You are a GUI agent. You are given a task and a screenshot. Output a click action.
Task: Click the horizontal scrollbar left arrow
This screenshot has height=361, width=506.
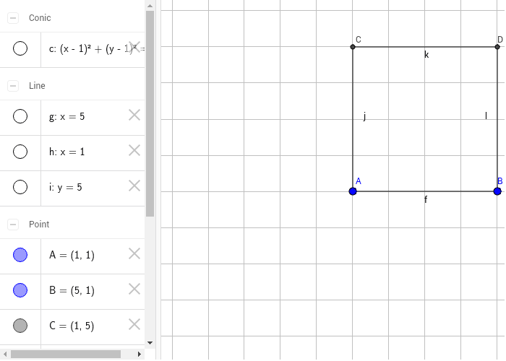(5, 355)
